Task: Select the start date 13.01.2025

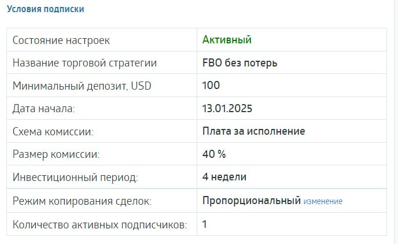Action: pos(227,109)
